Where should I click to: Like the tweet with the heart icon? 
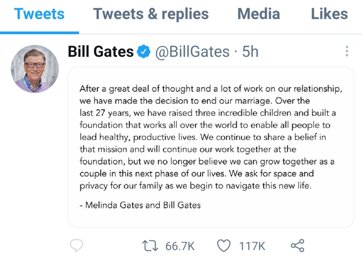tap(224, 246)
